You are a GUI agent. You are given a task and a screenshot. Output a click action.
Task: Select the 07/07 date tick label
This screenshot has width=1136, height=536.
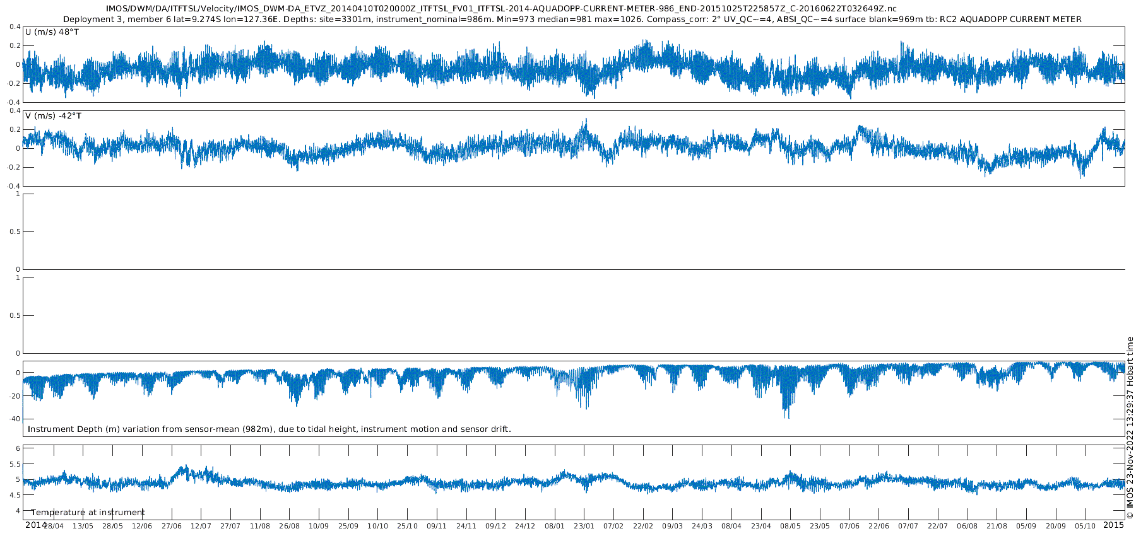[909, 527]
